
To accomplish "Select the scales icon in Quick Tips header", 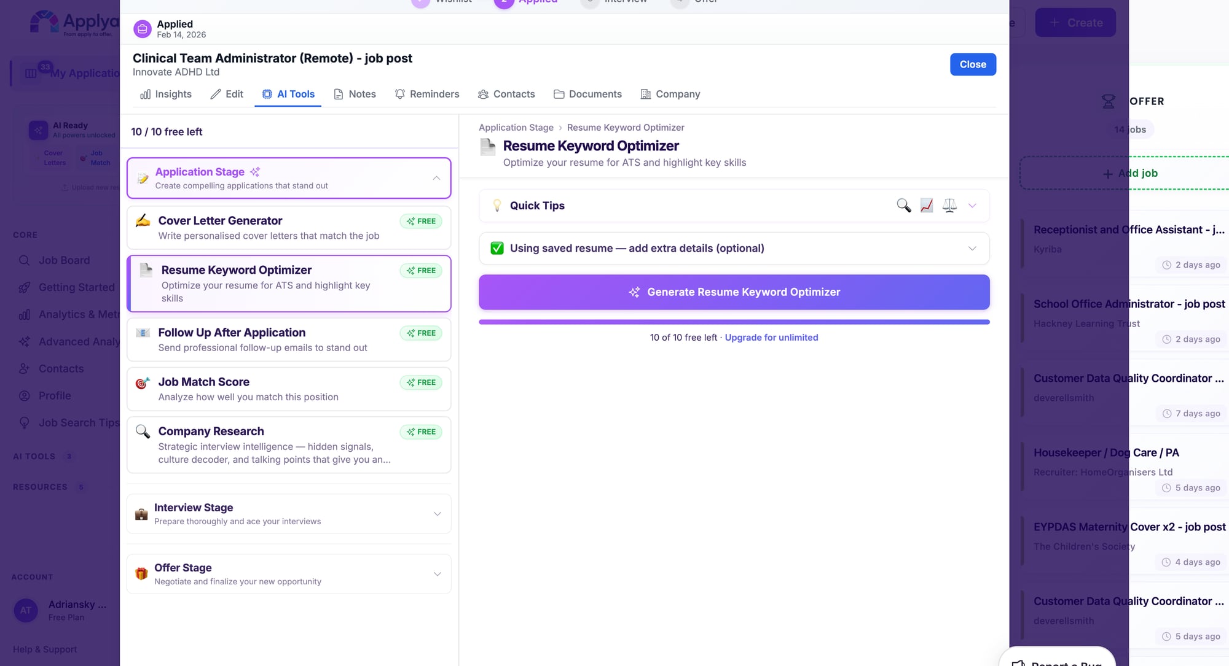I will (949, 206).
